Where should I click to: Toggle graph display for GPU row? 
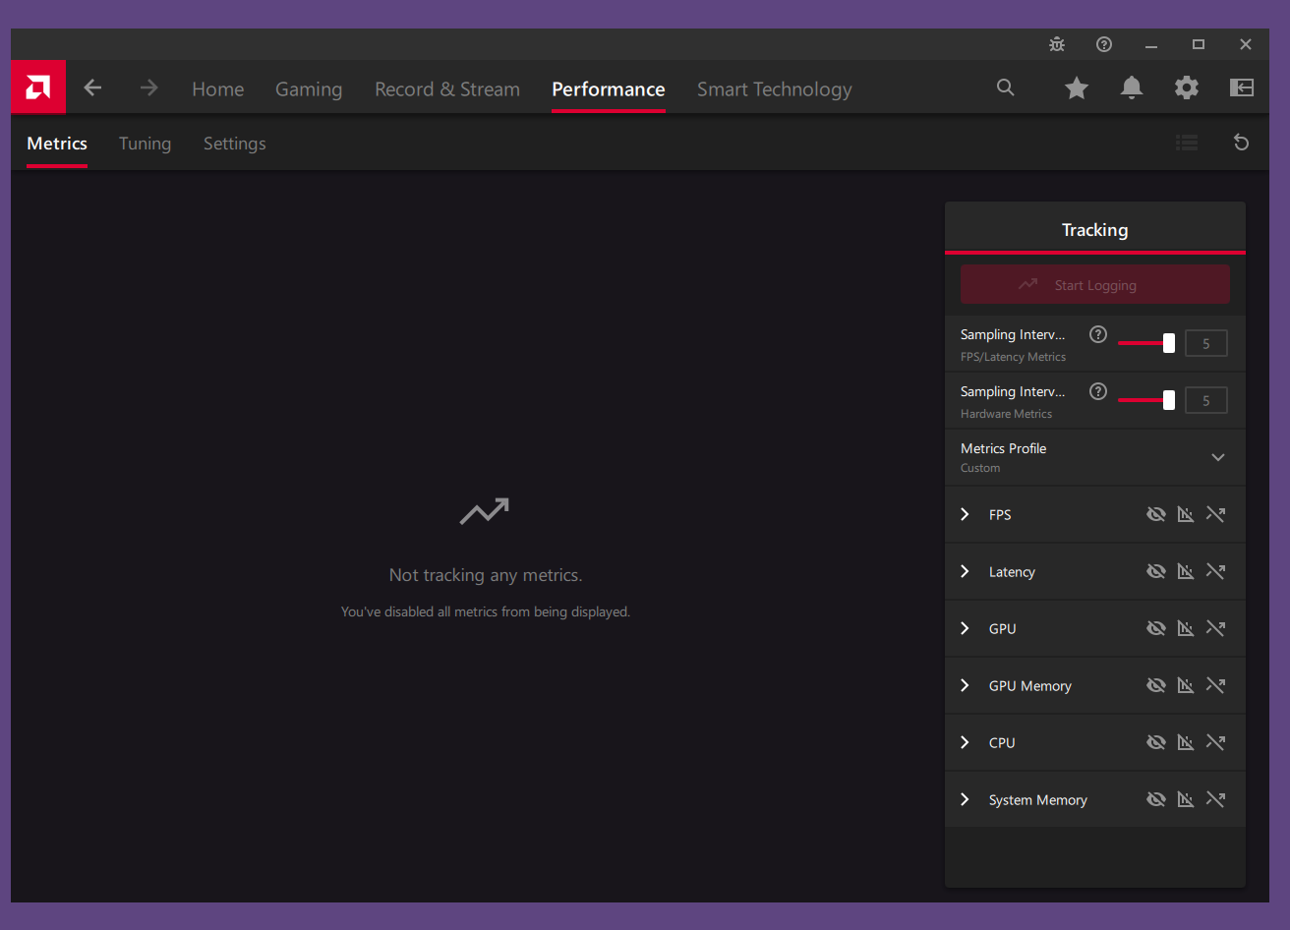click(x=1186, y=628)
